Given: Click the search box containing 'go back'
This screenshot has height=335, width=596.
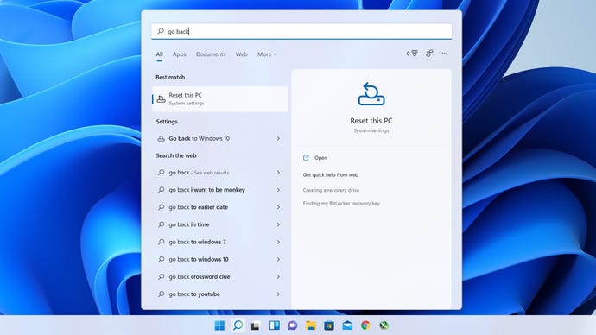Looking at the screenshot, I should pyautogui.click(x=301, y=31).
